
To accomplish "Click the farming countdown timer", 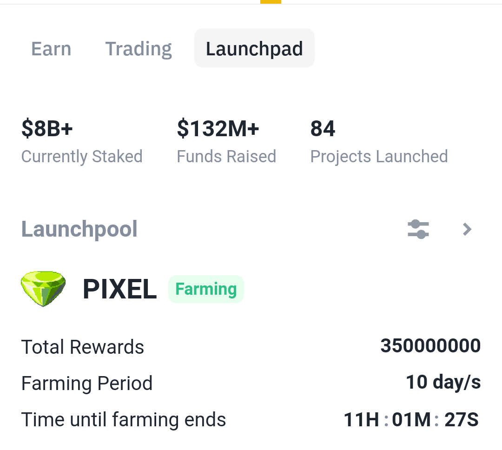I will tap(410, 419).
